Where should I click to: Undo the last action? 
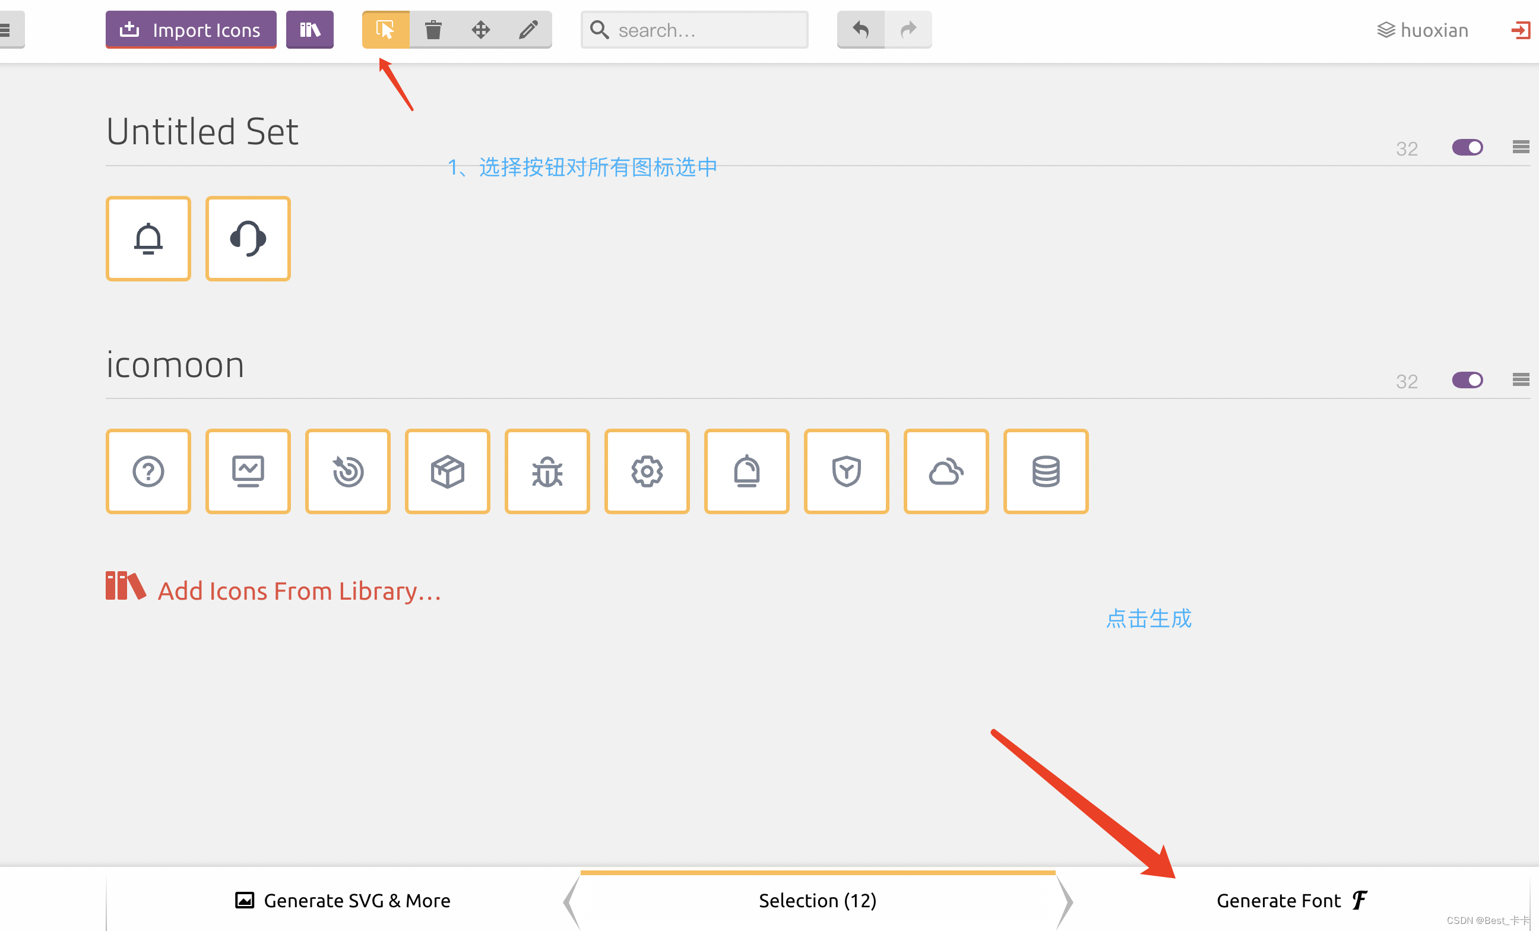pyautogui.click(x=861, y=29)
